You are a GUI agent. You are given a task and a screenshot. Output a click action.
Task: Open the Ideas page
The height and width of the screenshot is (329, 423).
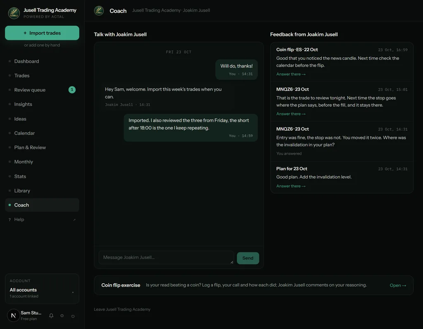[x=42, y=119]
